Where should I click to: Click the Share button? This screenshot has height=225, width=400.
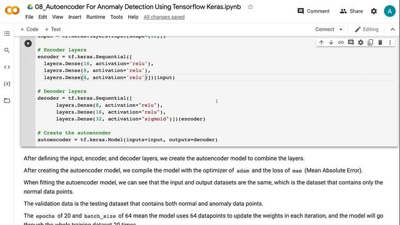click(x=351, y=11)
